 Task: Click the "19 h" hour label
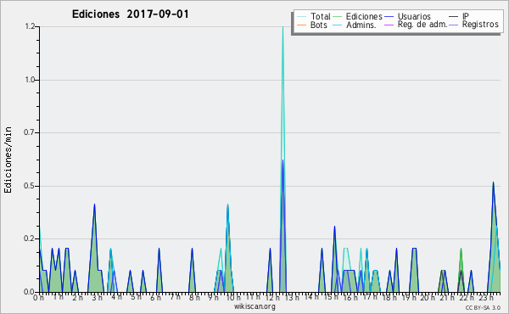click(409, 297)
